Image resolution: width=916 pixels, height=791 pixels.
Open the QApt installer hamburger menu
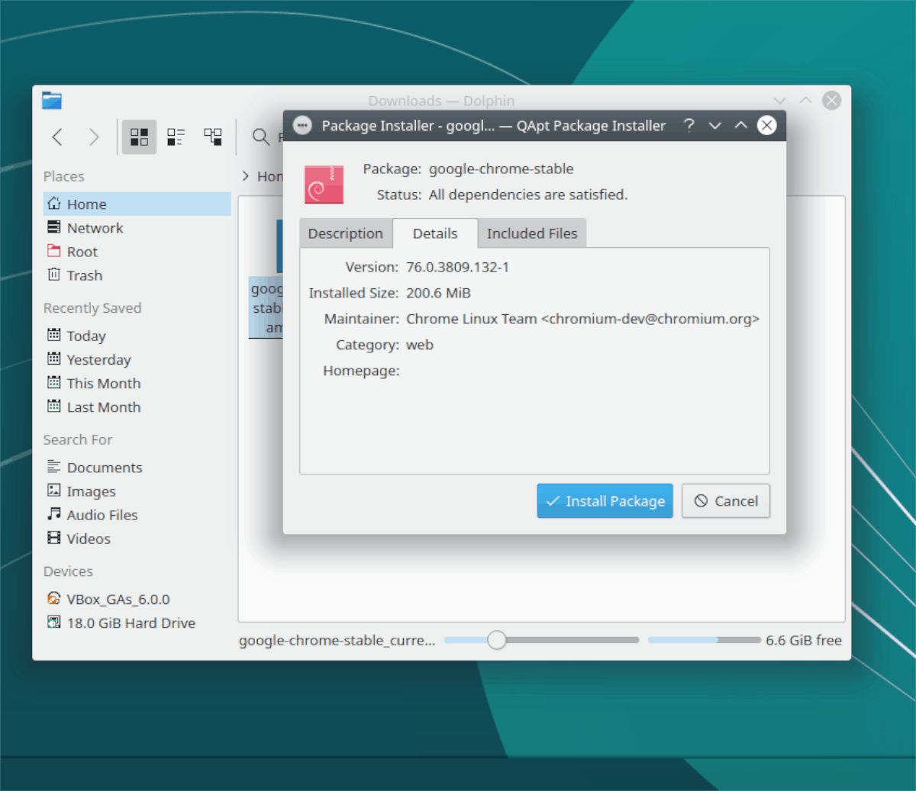[302, 125]
